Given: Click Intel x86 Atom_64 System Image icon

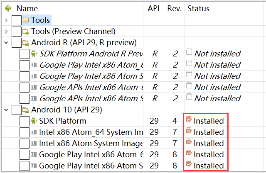Looking at the screenshot, I should click(34, 132).
